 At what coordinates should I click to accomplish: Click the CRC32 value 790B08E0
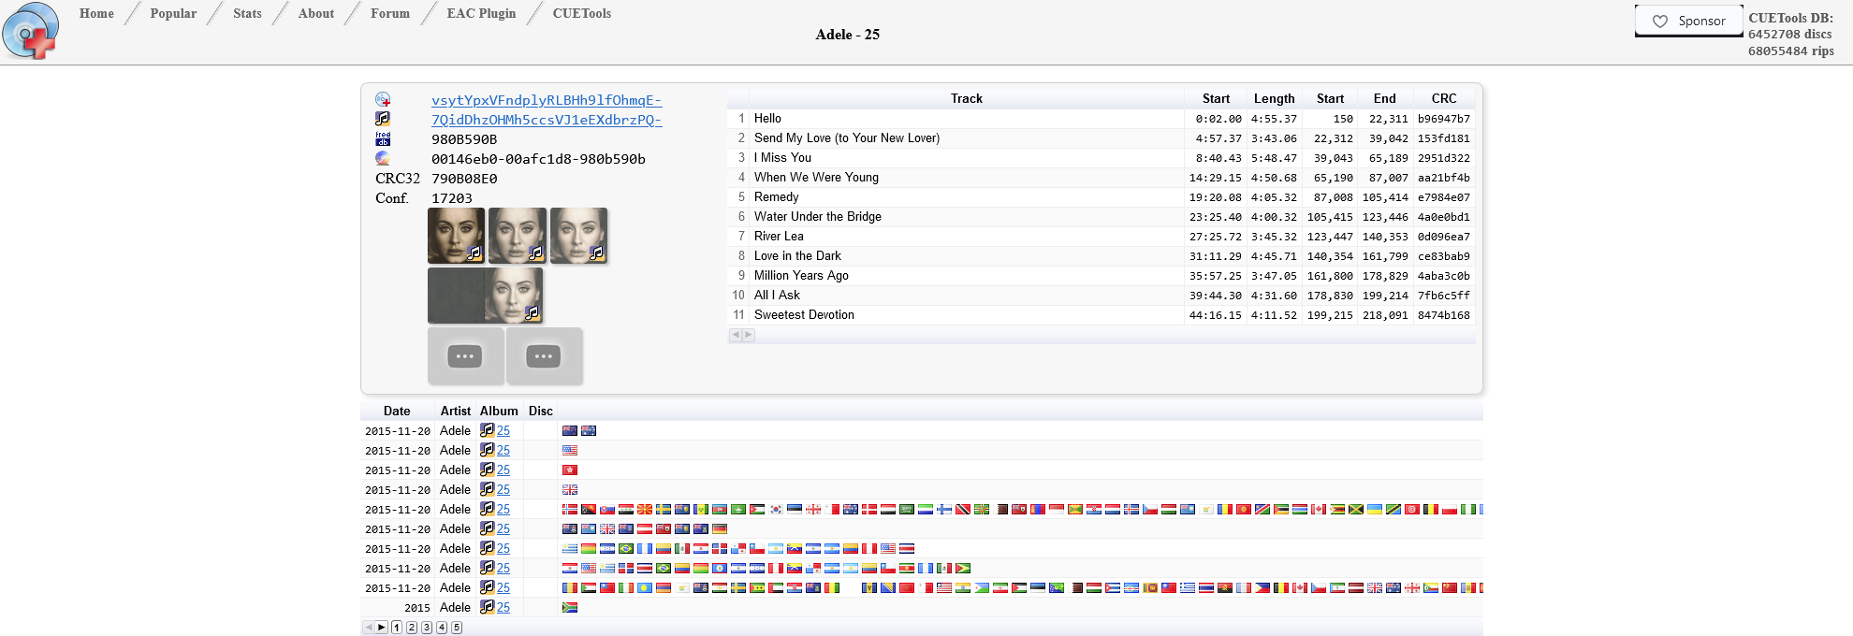click(464, 179)
